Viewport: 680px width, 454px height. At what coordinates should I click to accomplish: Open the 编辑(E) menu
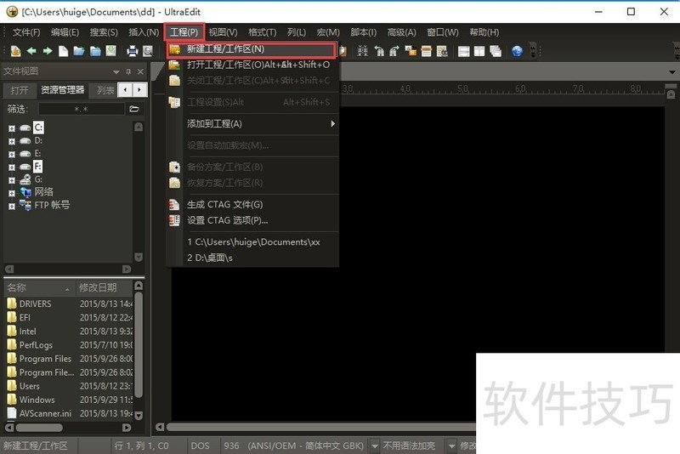(x=65, y=32)
